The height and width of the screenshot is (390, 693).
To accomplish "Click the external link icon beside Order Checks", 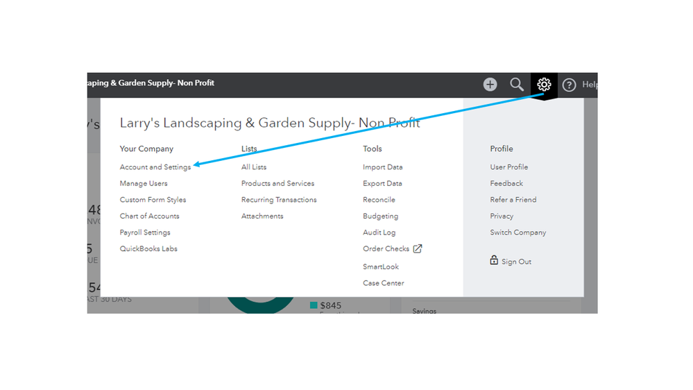I will coord(418,248).
